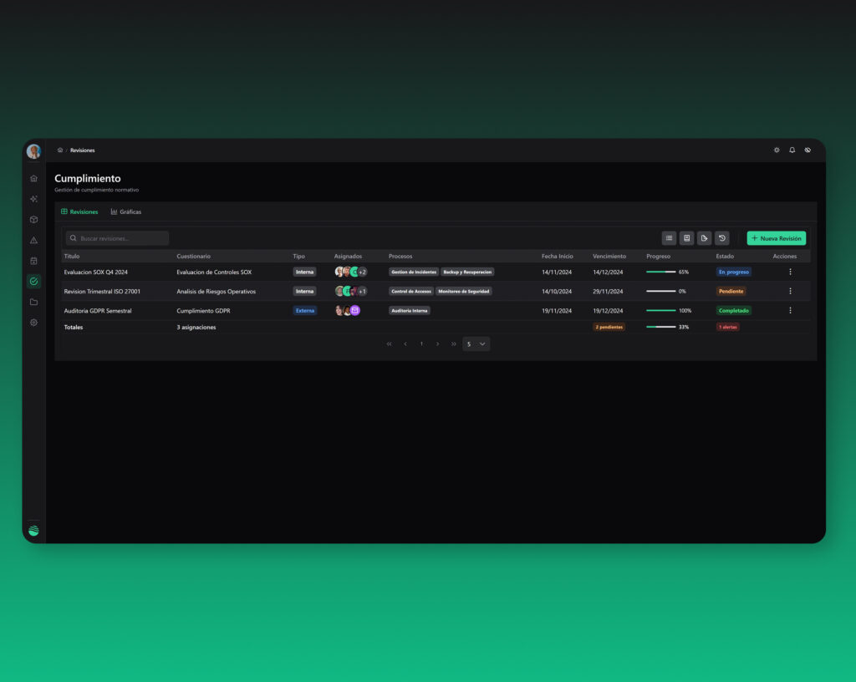Click the notification bell icon
856x682 pixels.
pos(792,150)
